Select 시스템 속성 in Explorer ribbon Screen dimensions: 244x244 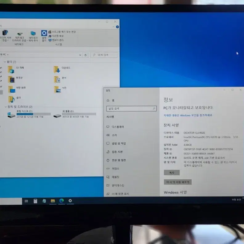click(x=56, y=36)
